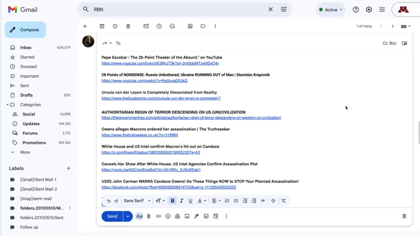Apply quote formatting
The width and height of the screenshot is (420, 236).
click(263, 201)
